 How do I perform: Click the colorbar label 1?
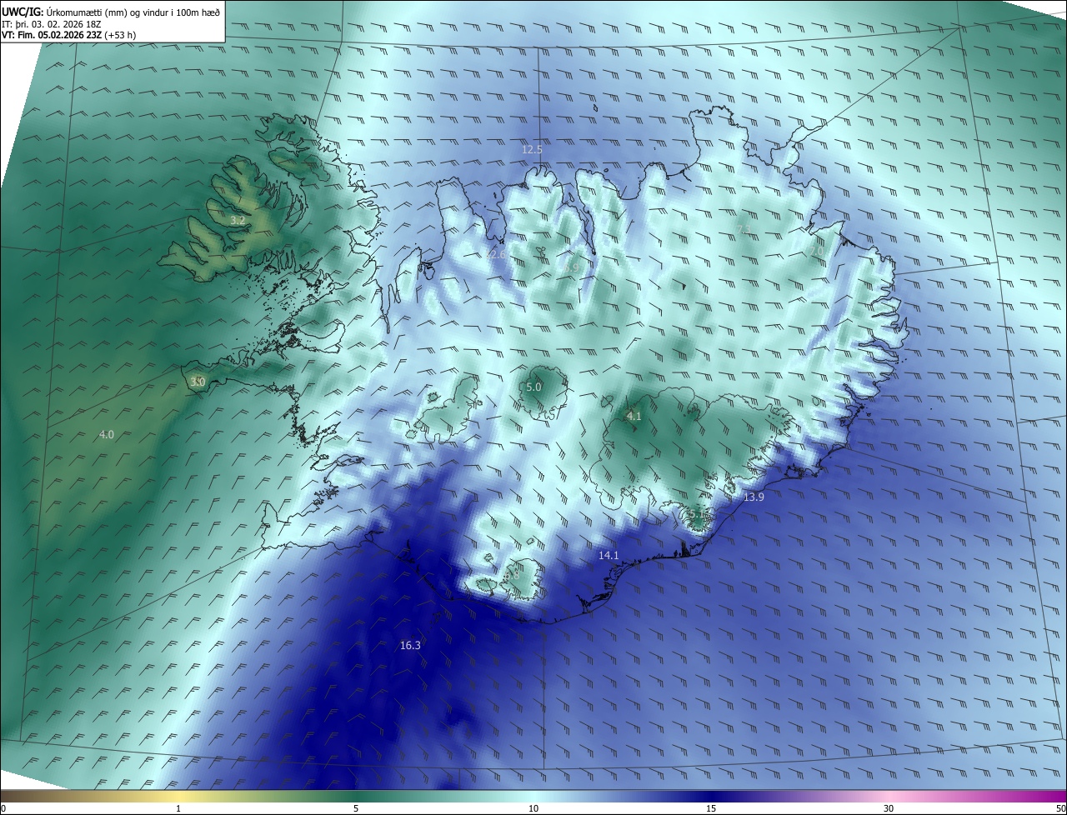coord(178,808)
